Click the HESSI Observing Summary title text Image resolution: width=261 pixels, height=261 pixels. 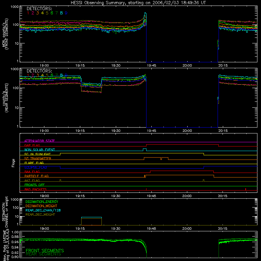tap(138, 3)
